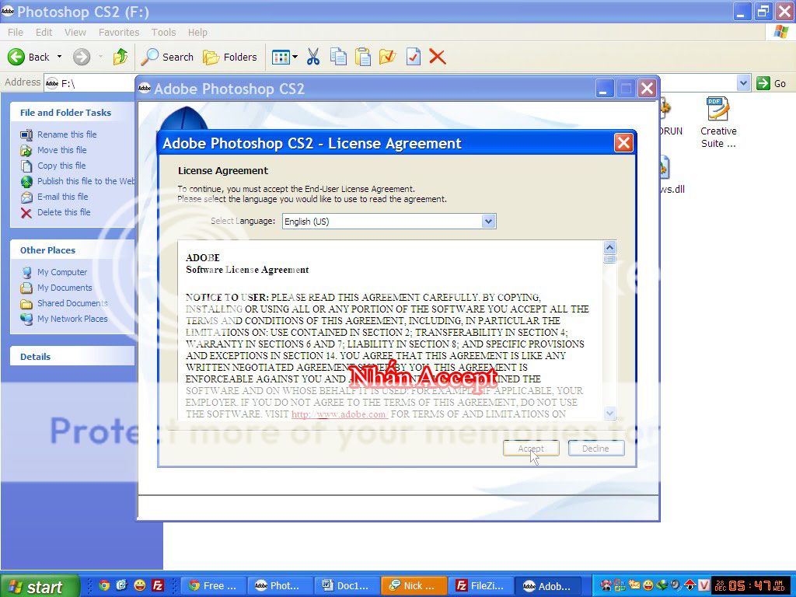The image size is (796, 597).
Task: Click Rename this file
Action: (67, 134)
